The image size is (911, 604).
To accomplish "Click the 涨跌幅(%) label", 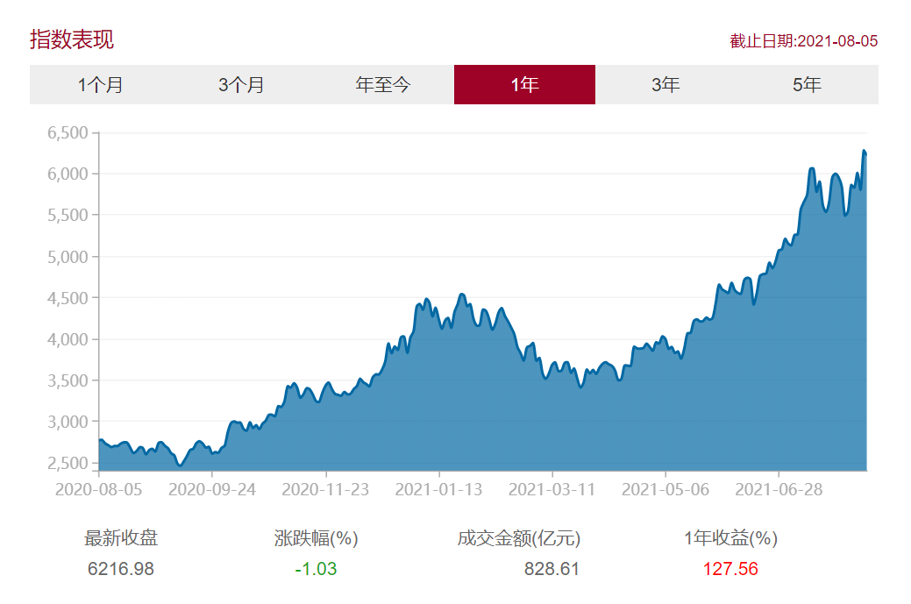I will pyautogui.click(x=316, y=538).
